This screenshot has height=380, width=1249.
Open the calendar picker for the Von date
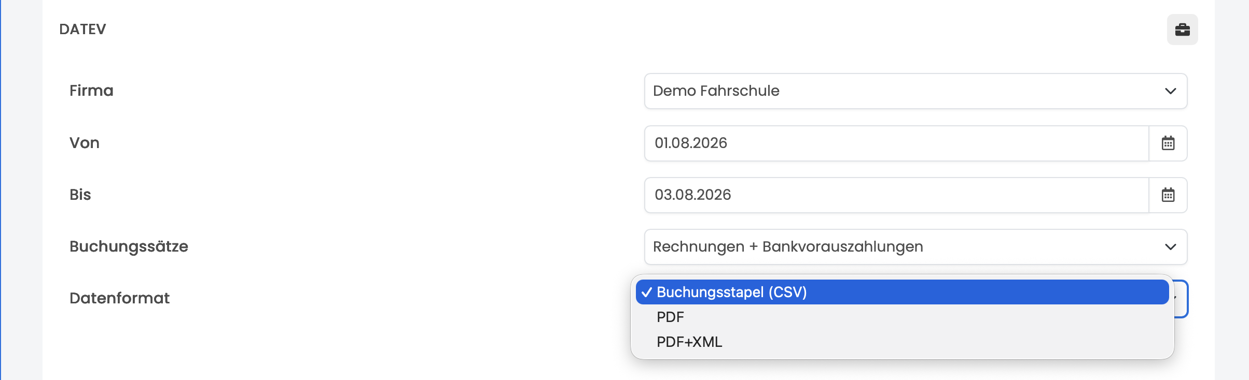tap(1168, 143)
